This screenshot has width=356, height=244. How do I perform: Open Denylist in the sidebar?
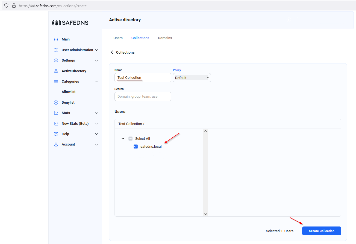[68, 103]
